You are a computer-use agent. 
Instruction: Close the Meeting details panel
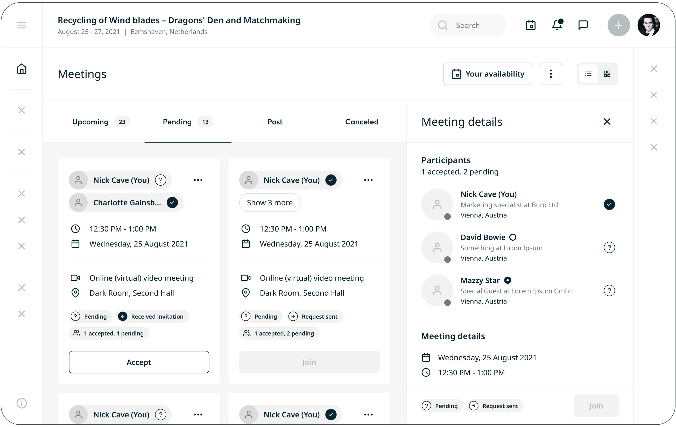click(607, 122)
